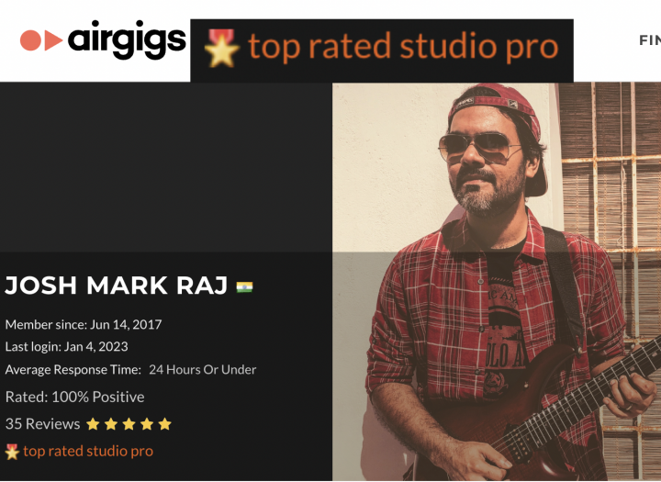Click the Average Response Time label
The height and width of the screenshot is (482, 661).
73,370
